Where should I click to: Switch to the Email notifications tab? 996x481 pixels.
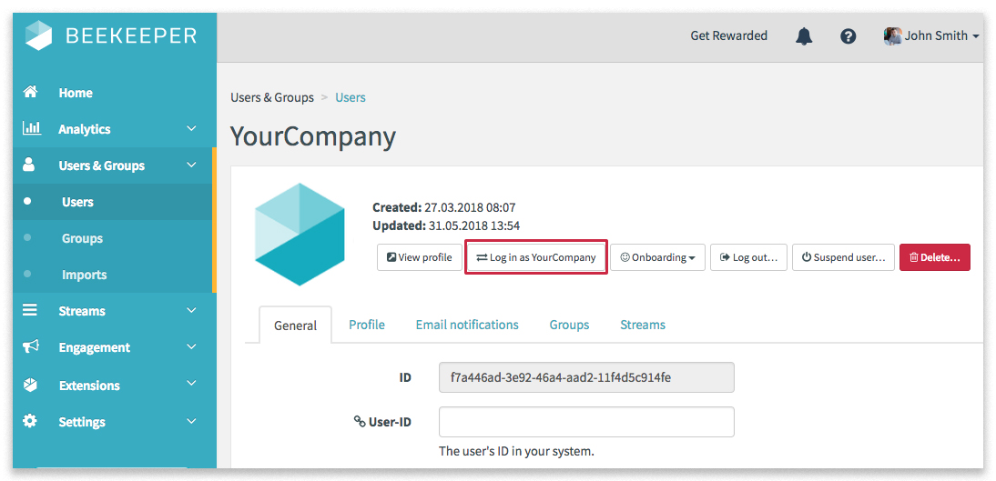[x=467, y=325]
